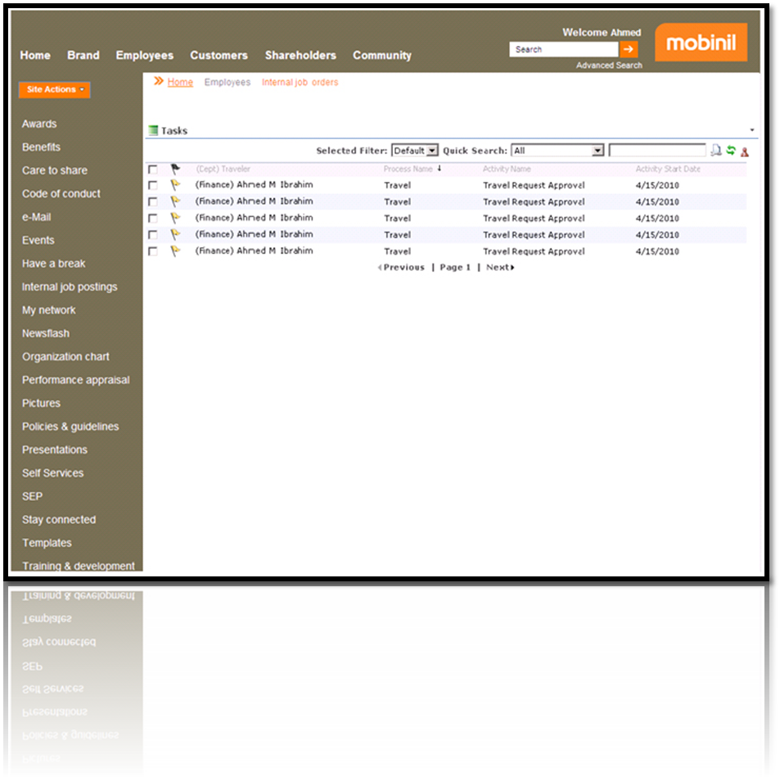Click the Process Name sort arrow
This screenshot has width=780, height=777.
[x=440, y=169]
